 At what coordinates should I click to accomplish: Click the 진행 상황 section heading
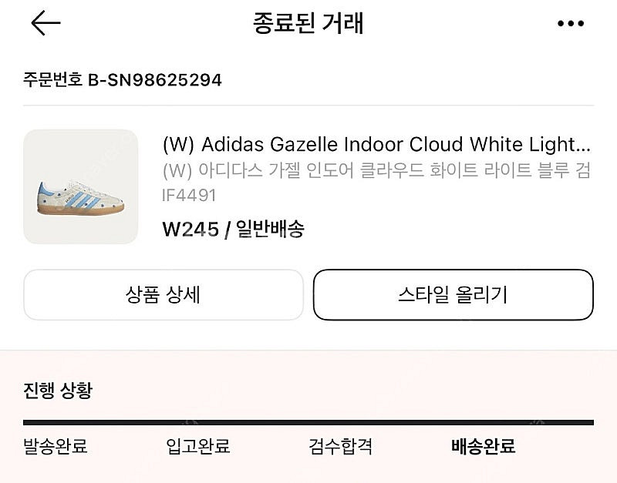tap(58, 391)
